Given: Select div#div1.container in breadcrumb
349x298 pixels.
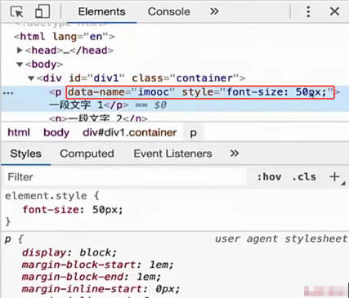Looking at the screenshot, I should tap(130, 132).
